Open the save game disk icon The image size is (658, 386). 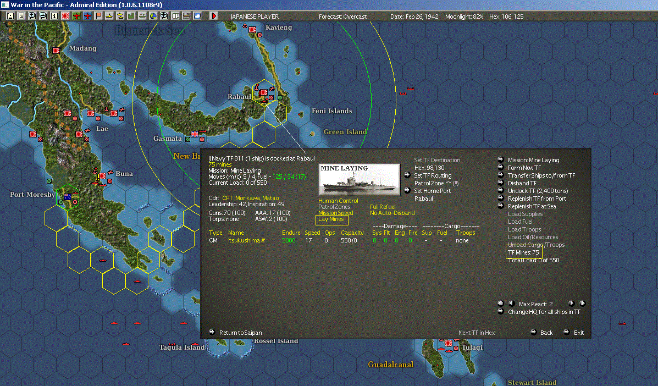(x=10, y=16)
